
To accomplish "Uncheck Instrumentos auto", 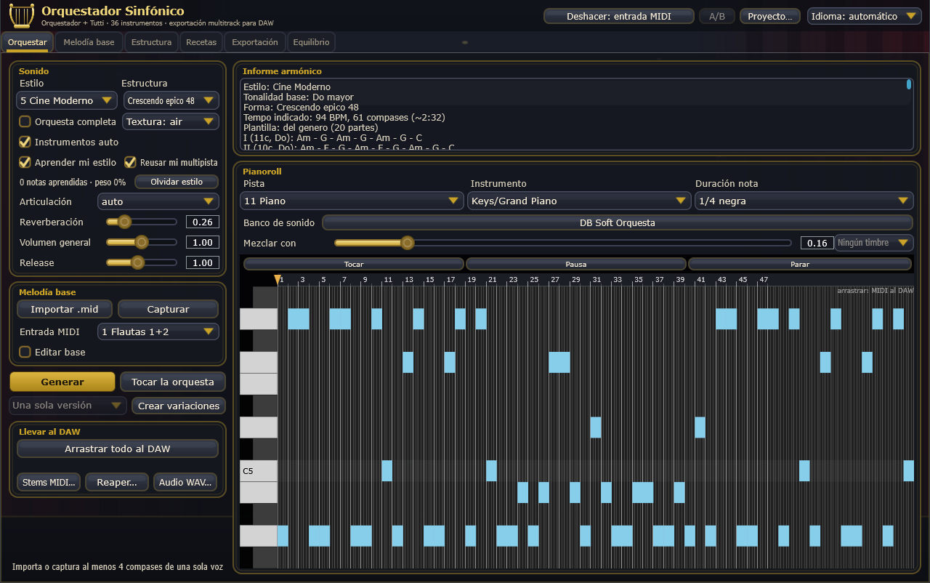I will tap(25, 142).
